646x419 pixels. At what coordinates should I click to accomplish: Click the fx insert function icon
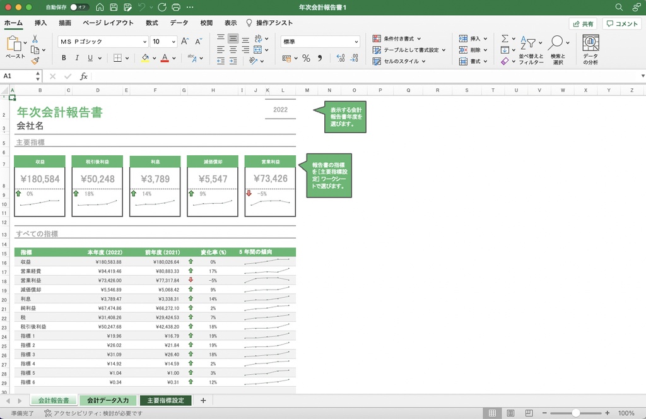pyautogui.click(x=84, y=76)
